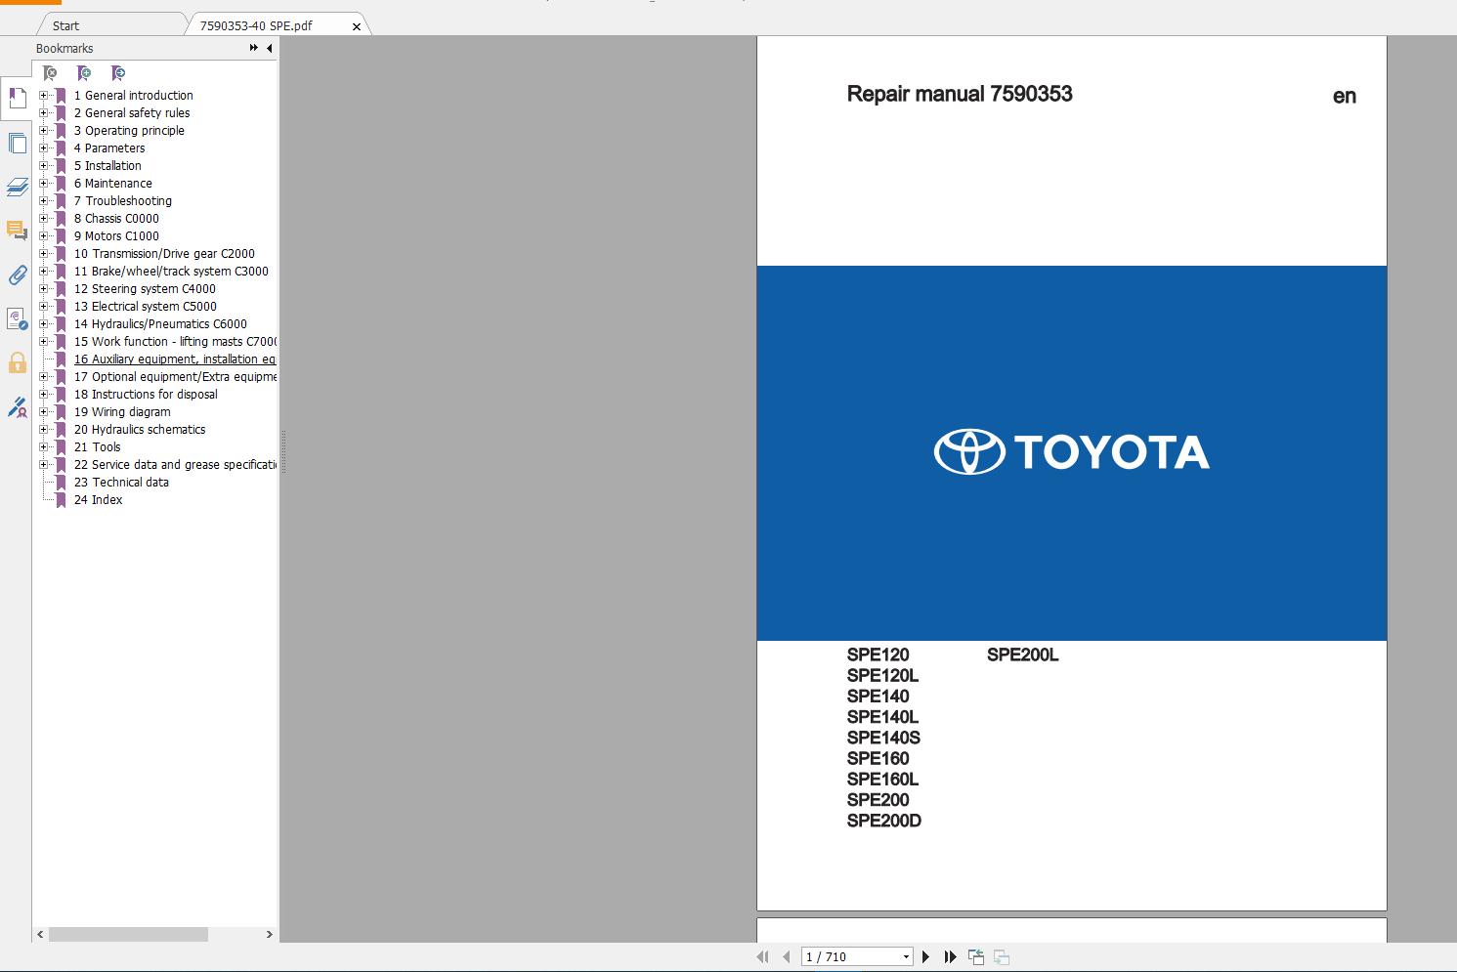Open the page number dropdown

(x=905, y=955)
